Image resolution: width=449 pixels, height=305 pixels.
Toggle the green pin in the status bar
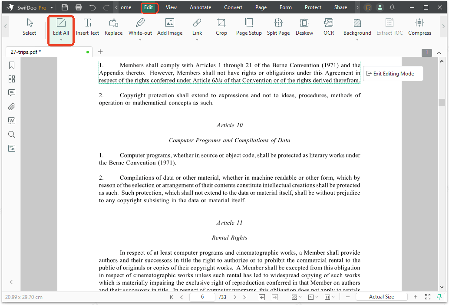pyautogui.click(x=439, y=297)
